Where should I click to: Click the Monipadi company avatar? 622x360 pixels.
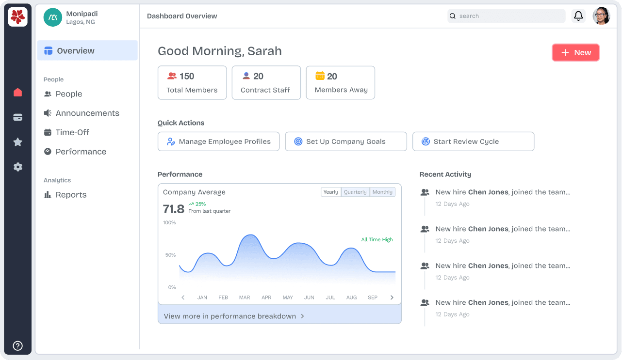point(52,17)
